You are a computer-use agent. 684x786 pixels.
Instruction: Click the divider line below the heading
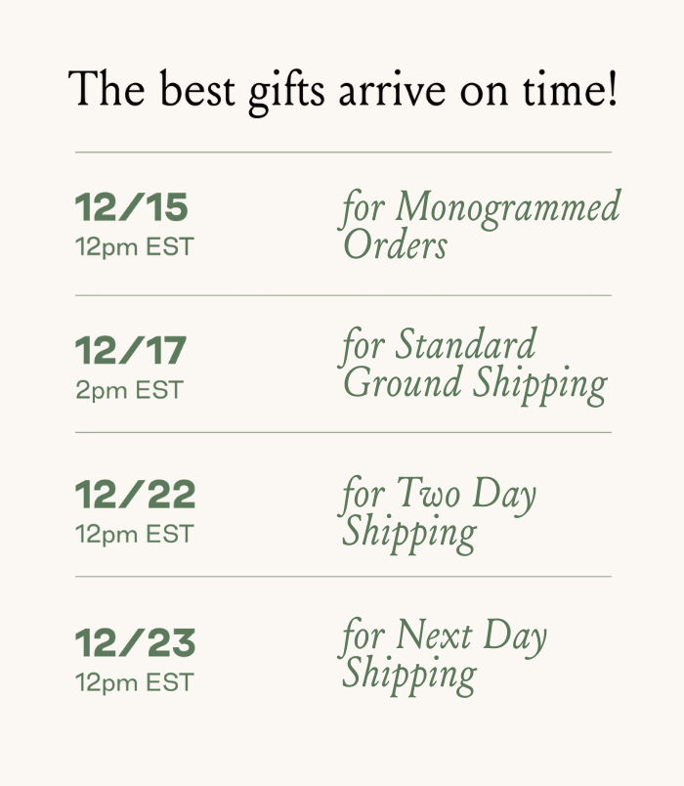tap(342, 153)
